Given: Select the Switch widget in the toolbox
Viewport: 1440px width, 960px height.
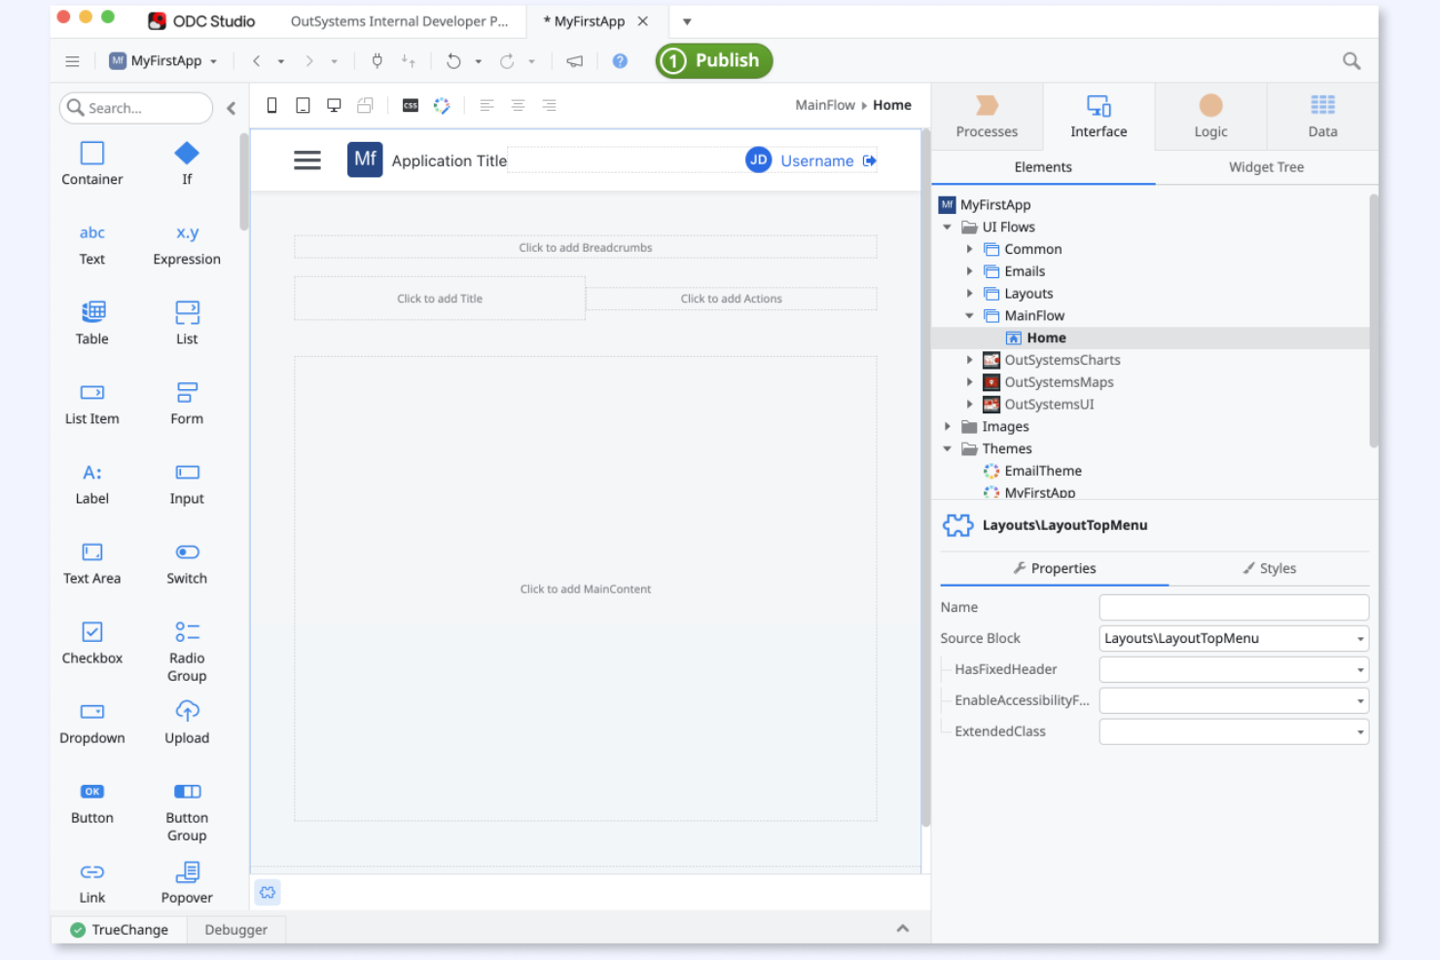Looking at the screenshot, I should click(x=186, y=562).
